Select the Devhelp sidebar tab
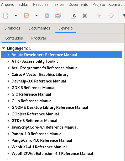Screen dimensions: 125x161 tap(65, 28)
